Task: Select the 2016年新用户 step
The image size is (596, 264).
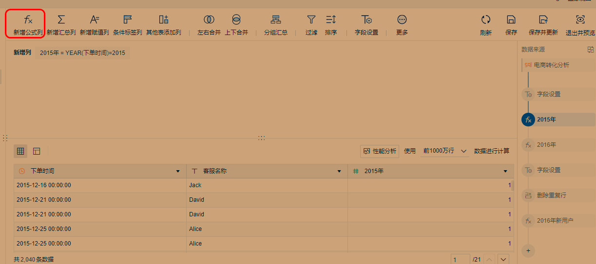Action: (x=558, y=221)
